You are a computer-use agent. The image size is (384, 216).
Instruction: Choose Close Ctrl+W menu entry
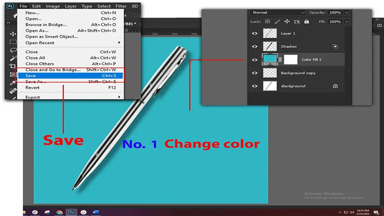coord(70,52)
